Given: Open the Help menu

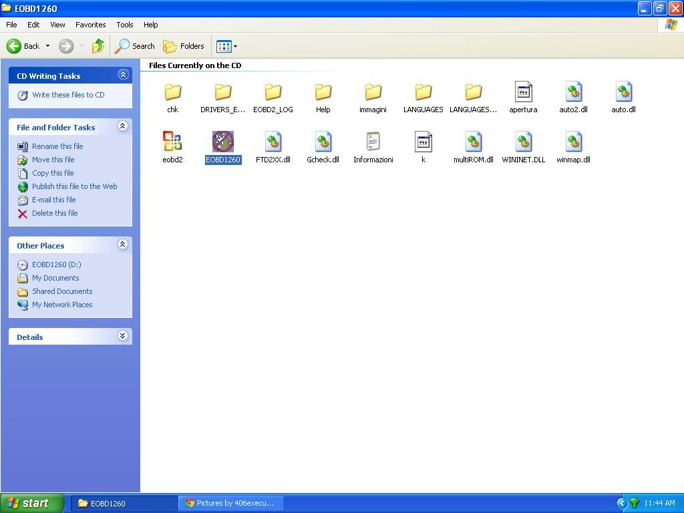Looking at the screenshot, I should pyautogui.click(x=150, y=25).
